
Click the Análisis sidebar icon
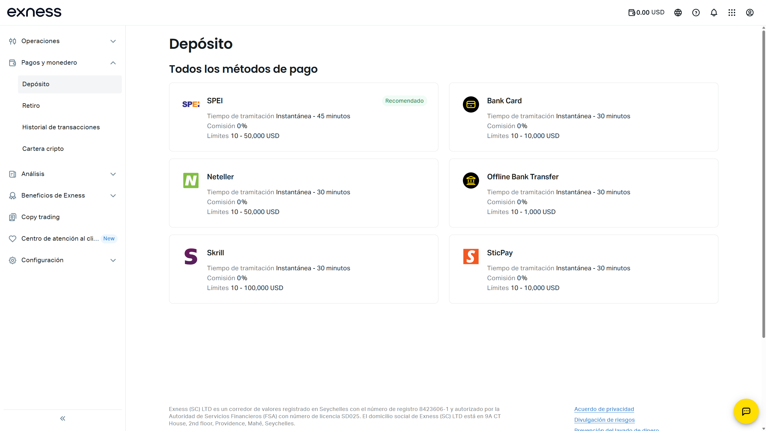(x=13, y=174)
